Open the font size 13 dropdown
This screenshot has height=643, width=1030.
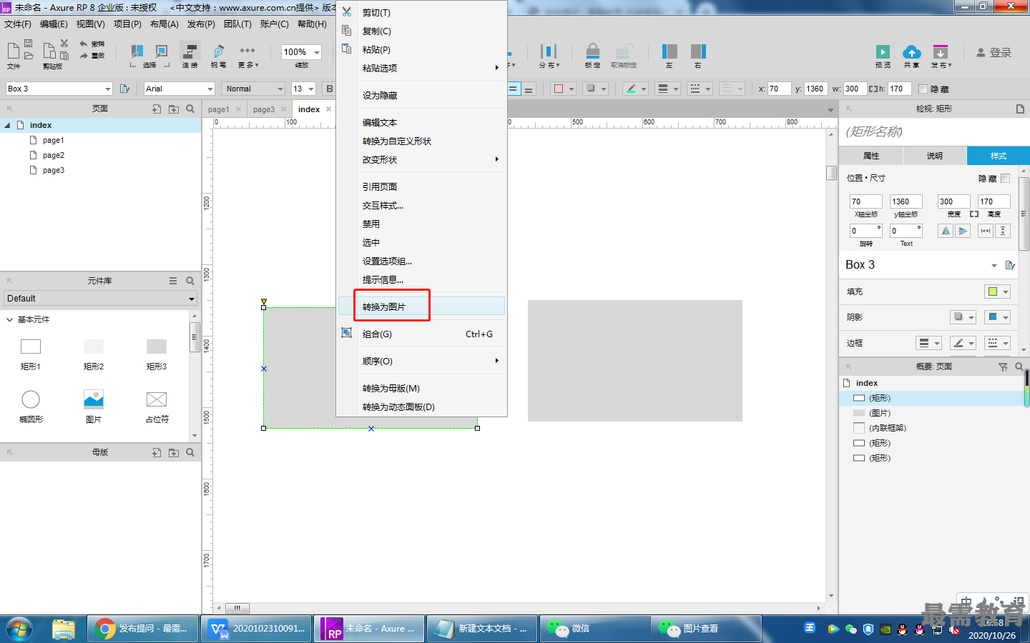[311, 89]
